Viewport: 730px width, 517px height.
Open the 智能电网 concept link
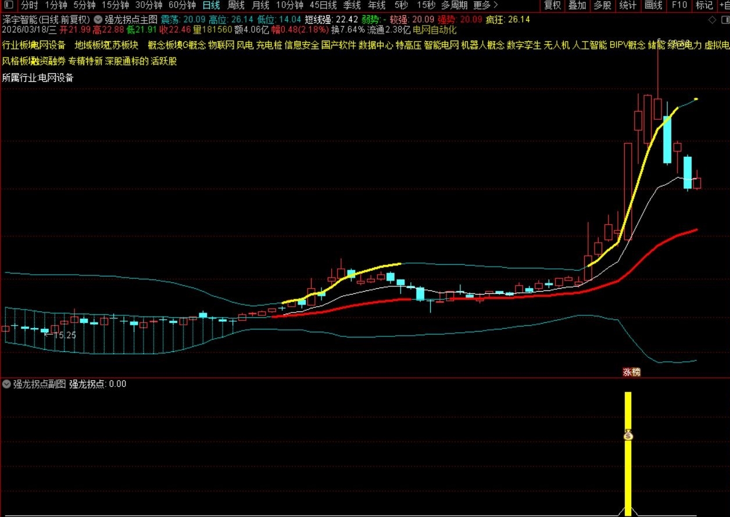point(441,45)
